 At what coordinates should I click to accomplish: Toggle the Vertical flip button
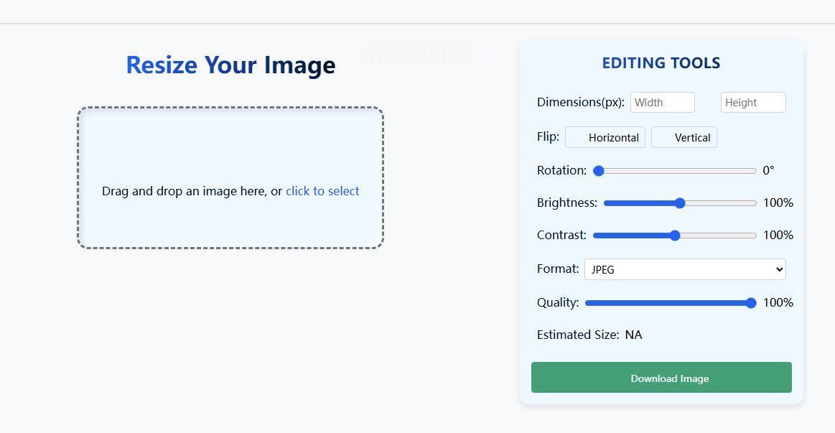(x=684, y=137)
